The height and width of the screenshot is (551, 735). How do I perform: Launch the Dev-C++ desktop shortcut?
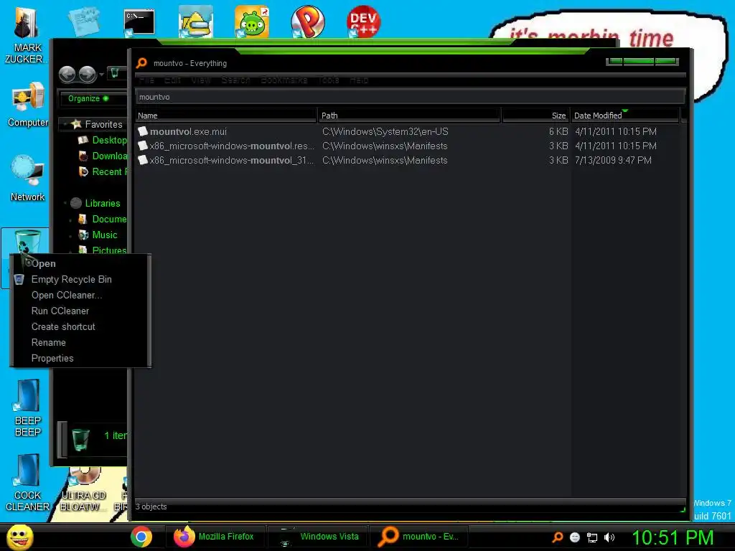(363, 22)
